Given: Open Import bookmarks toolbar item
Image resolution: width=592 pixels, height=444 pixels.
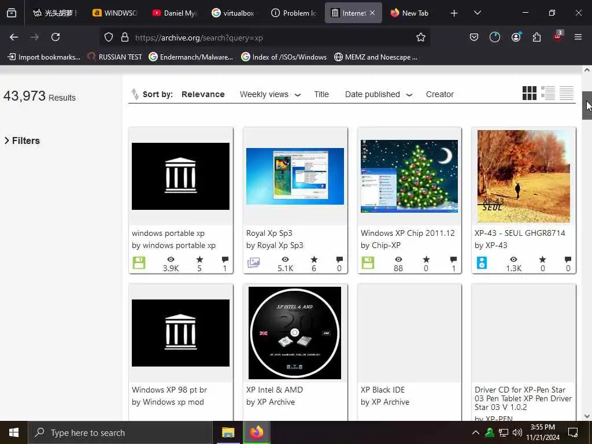Looking at the screenshot, I should pos(44,57).
